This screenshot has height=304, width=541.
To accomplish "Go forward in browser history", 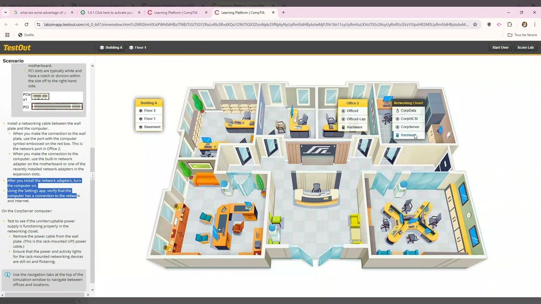I will pyautogui.click(x=16, y=24).
